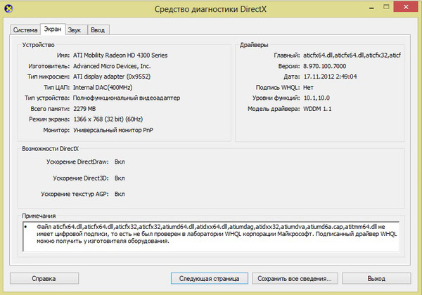Click chip type ATI display adapter (0x9552)
Viewport: 422px width, 295px height.
[x=112, y=77]
